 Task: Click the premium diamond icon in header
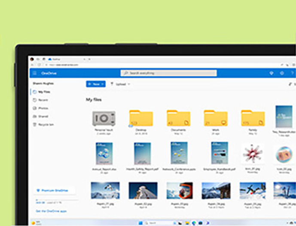click(271, 73)
